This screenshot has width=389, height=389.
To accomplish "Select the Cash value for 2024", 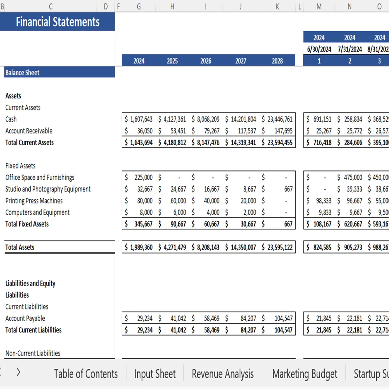I will 138,119.
